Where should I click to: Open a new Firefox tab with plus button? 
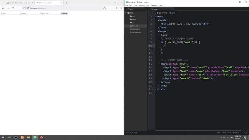(67, 3)
